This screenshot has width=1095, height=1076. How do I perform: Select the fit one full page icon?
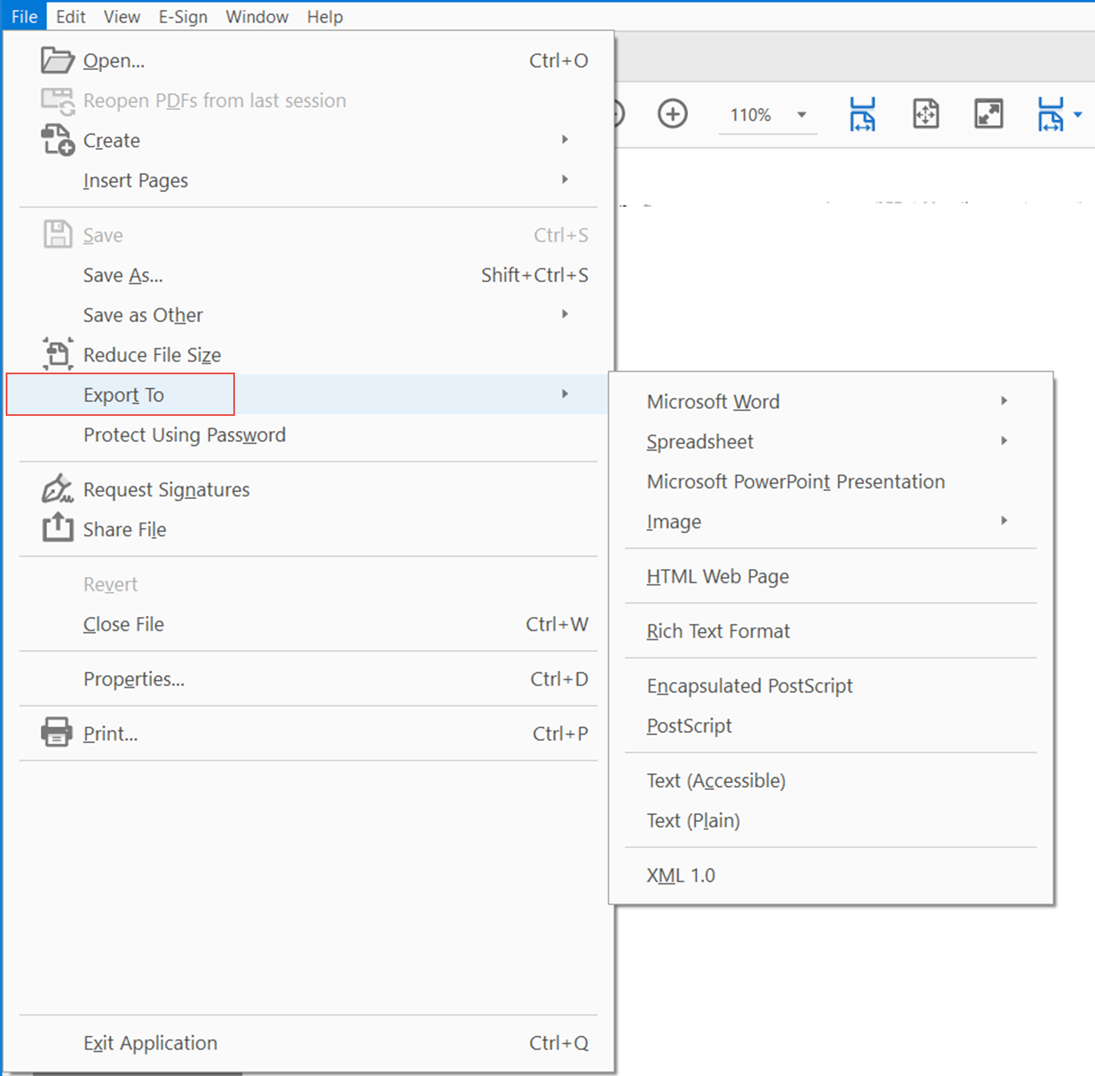coord(926,114)
